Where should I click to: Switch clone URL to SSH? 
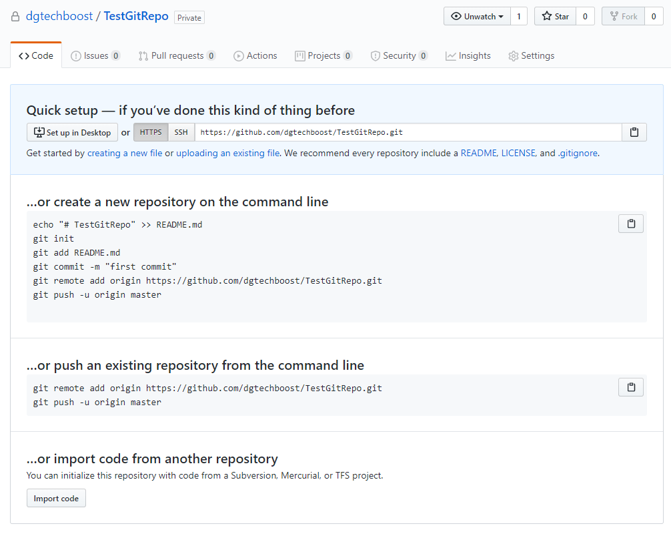[x=181, y=132]
